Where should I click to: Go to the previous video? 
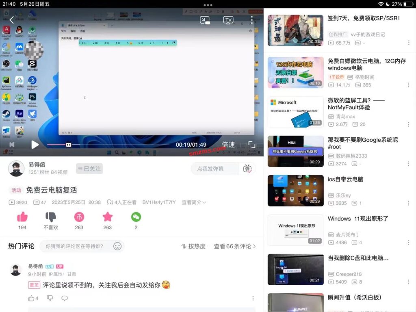pyautogui.click(x=12, y=145)
